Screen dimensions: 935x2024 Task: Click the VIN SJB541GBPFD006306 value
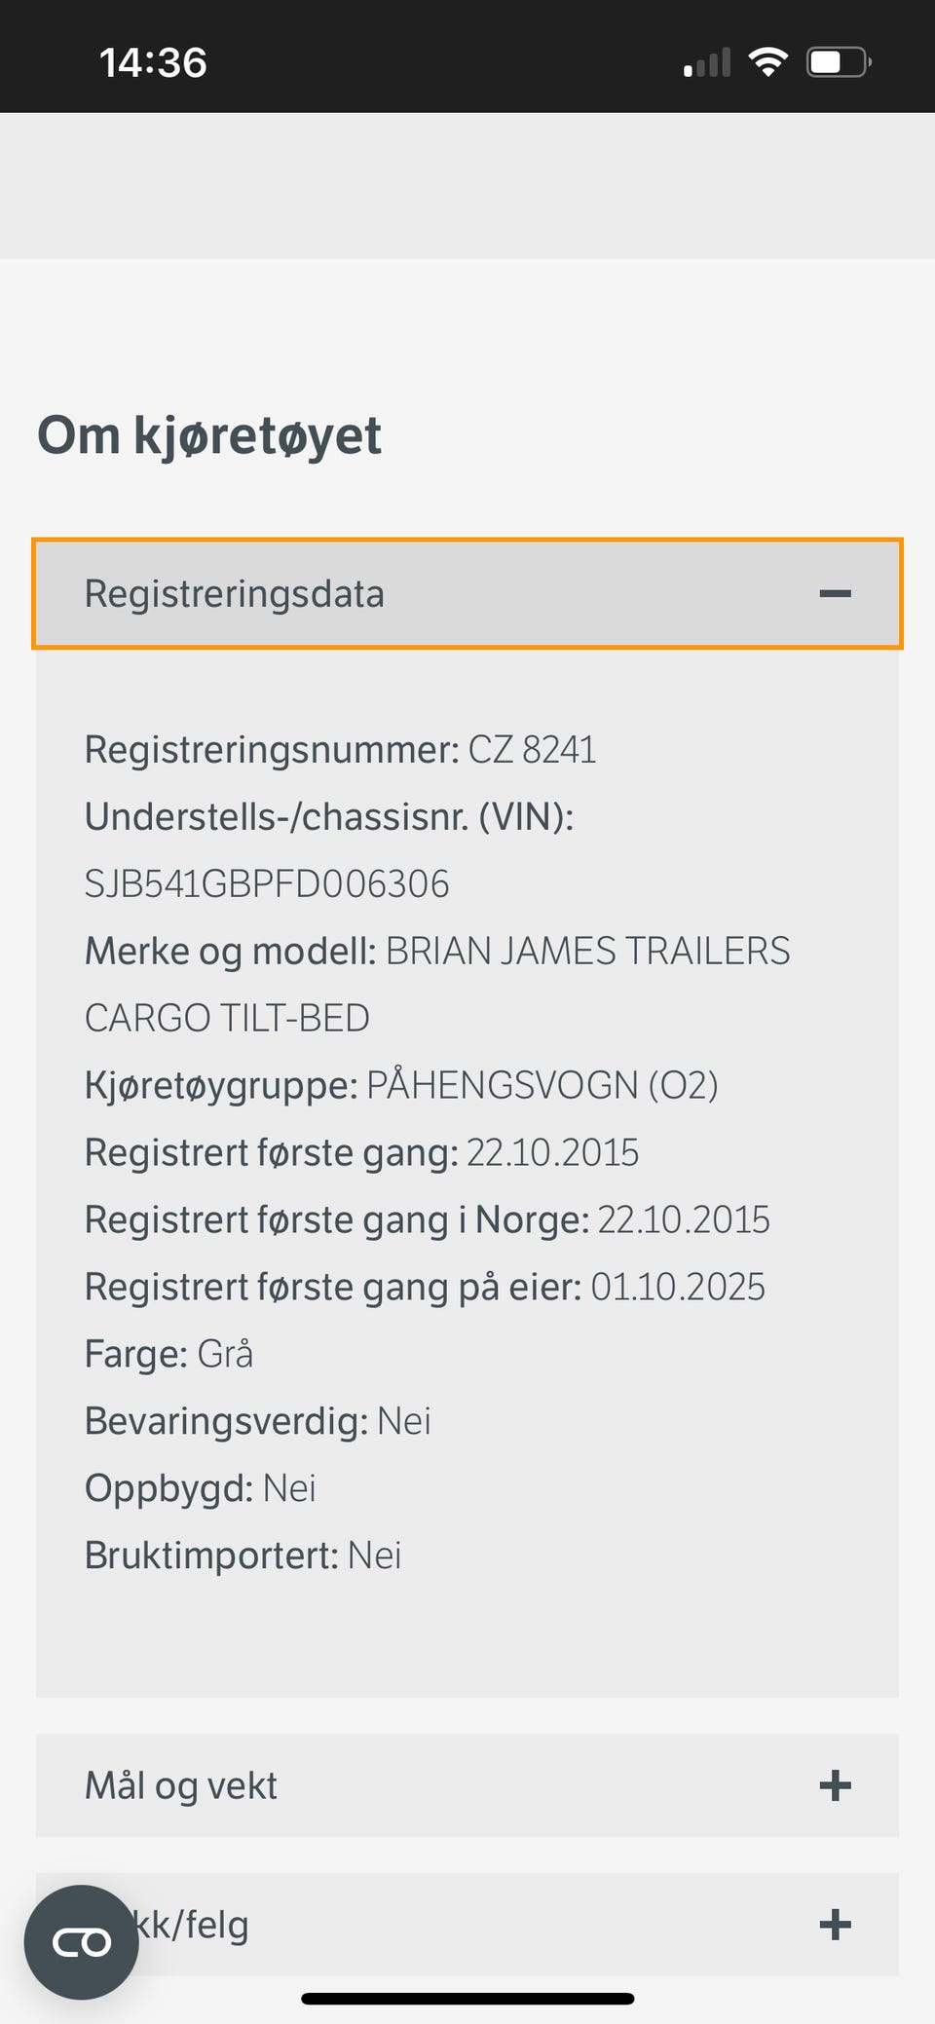[x=267, y=884]
